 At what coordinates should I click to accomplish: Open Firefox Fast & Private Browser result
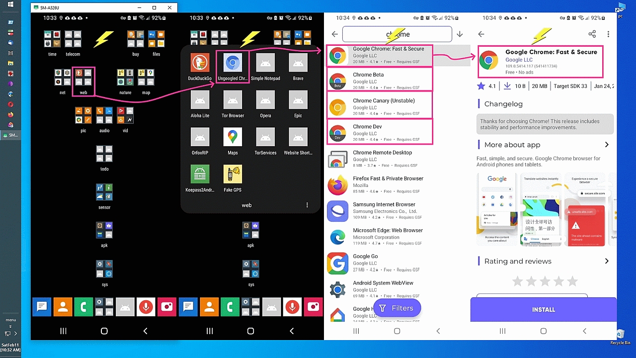coord(397,185)
